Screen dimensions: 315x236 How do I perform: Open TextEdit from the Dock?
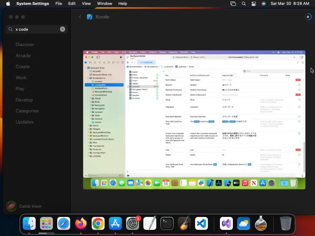(x=150, y=223)
